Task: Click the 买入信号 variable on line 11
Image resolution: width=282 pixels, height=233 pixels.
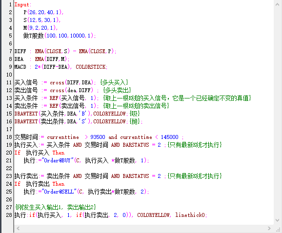Action: 26,82
